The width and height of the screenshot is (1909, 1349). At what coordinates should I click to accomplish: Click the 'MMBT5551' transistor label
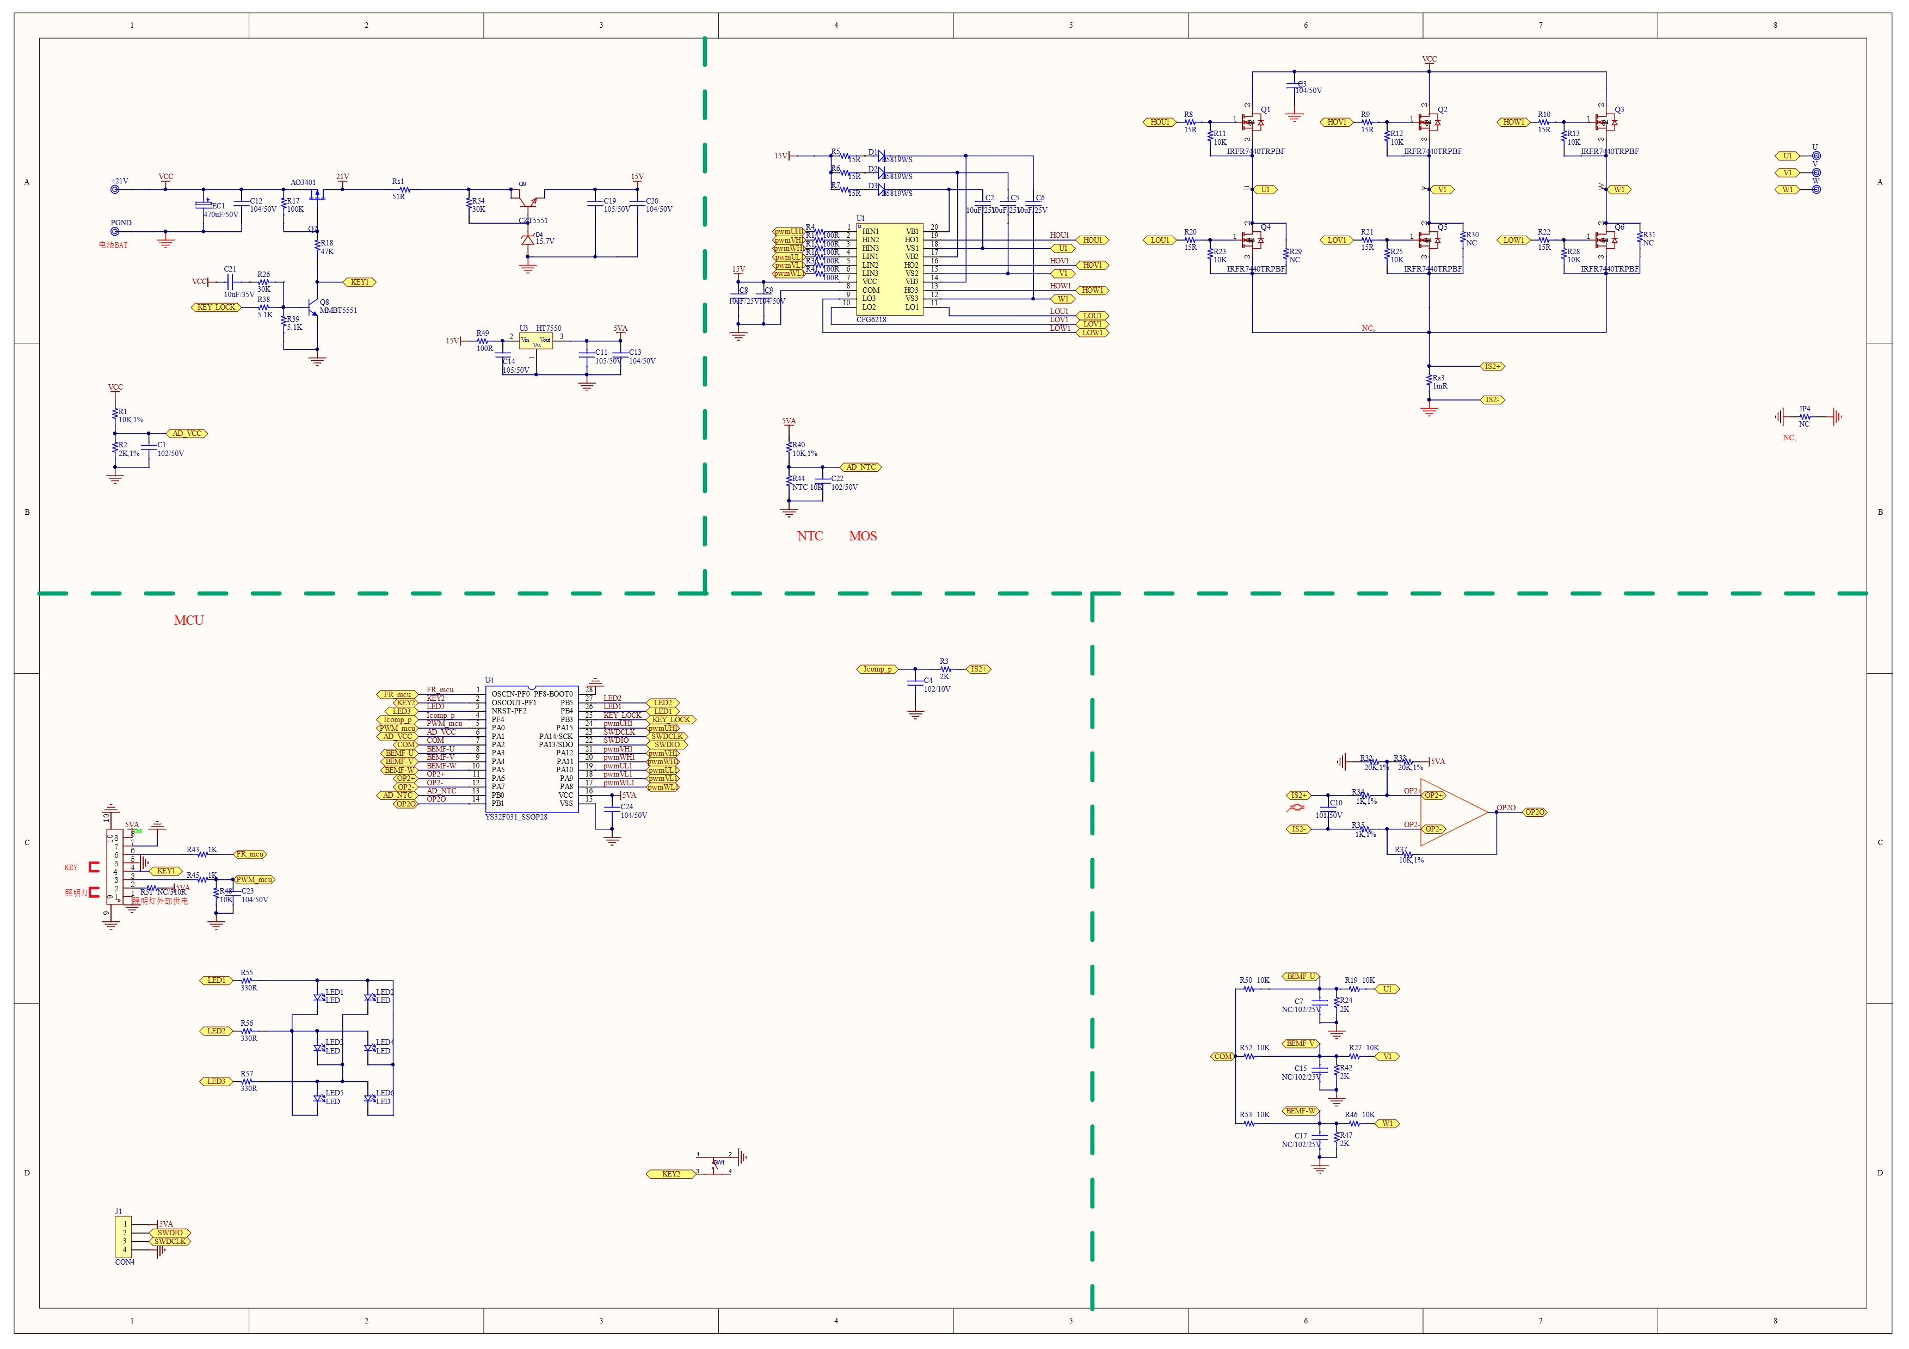coord(338,311)
